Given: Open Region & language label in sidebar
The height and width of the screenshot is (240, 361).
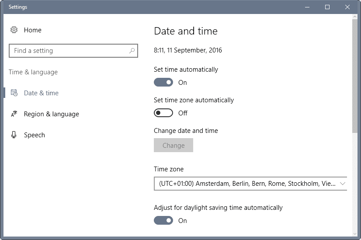Looking at the screenshot, I should (x=51, y=114).
